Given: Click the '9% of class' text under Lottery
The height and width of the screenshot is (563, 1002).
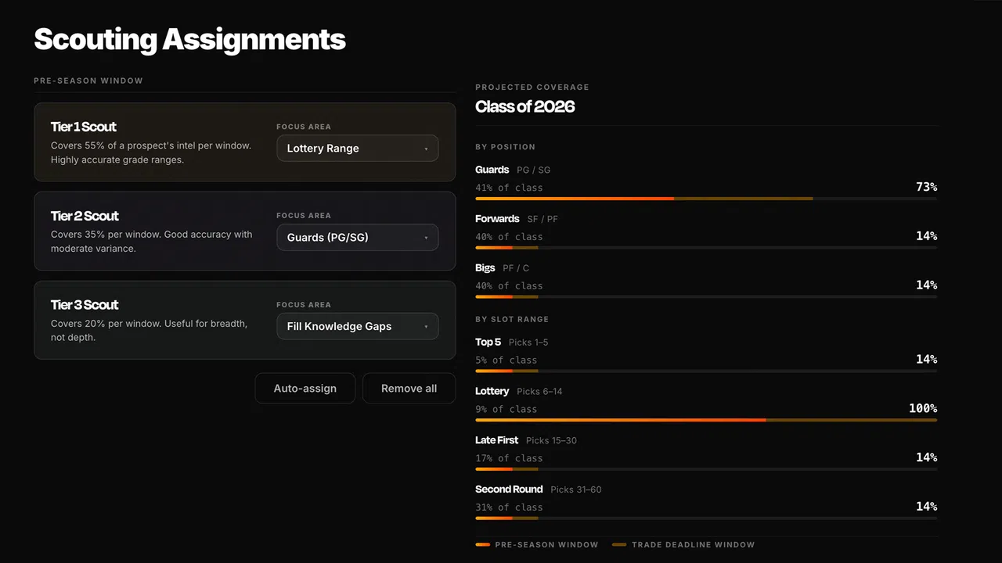Looking at the screenshot, I should [x=506, y=409].
